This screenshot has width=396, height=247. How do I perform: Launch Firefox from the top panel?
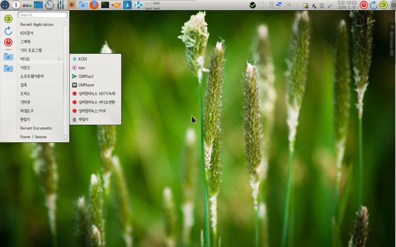94,5
